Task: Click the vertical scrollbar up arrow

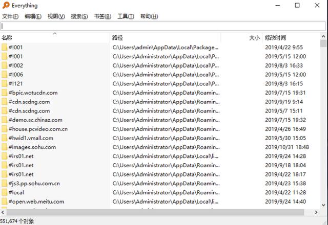Action: pos(323,36)
